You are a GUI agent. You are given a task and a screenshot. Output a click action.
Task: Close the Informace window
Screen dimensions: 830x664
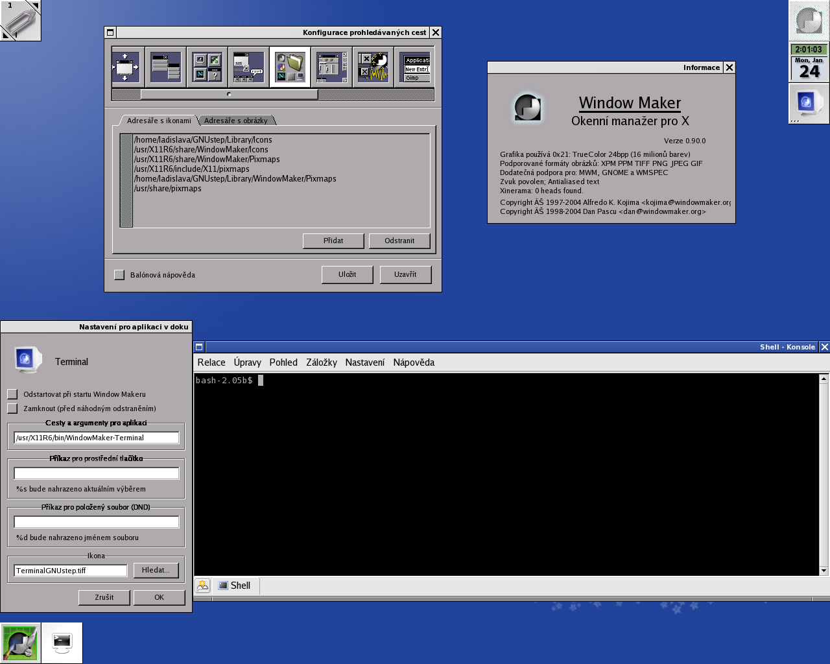coord(729,67)
